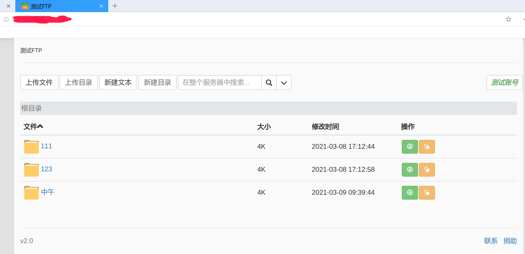Click the 4K size of folder 123
The image size is (525, 254).
[x=261, y=169]
